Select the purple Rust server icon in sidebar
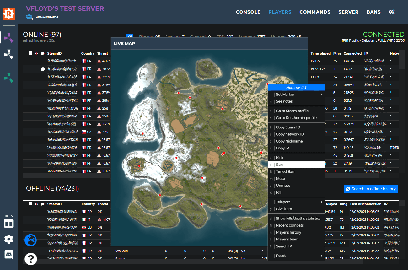Viewport: 408px width, 270px height. 8,38
